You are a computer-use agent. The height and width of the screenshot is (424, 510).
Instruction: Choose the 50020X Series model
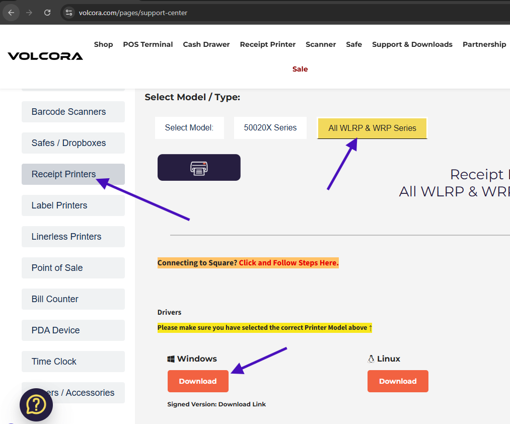point(270,127)
